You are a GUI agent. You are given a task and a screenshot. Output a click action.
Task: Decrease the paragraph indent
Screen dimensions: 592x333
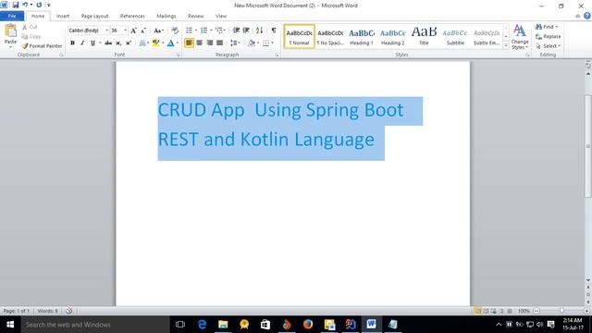(236, 31)
